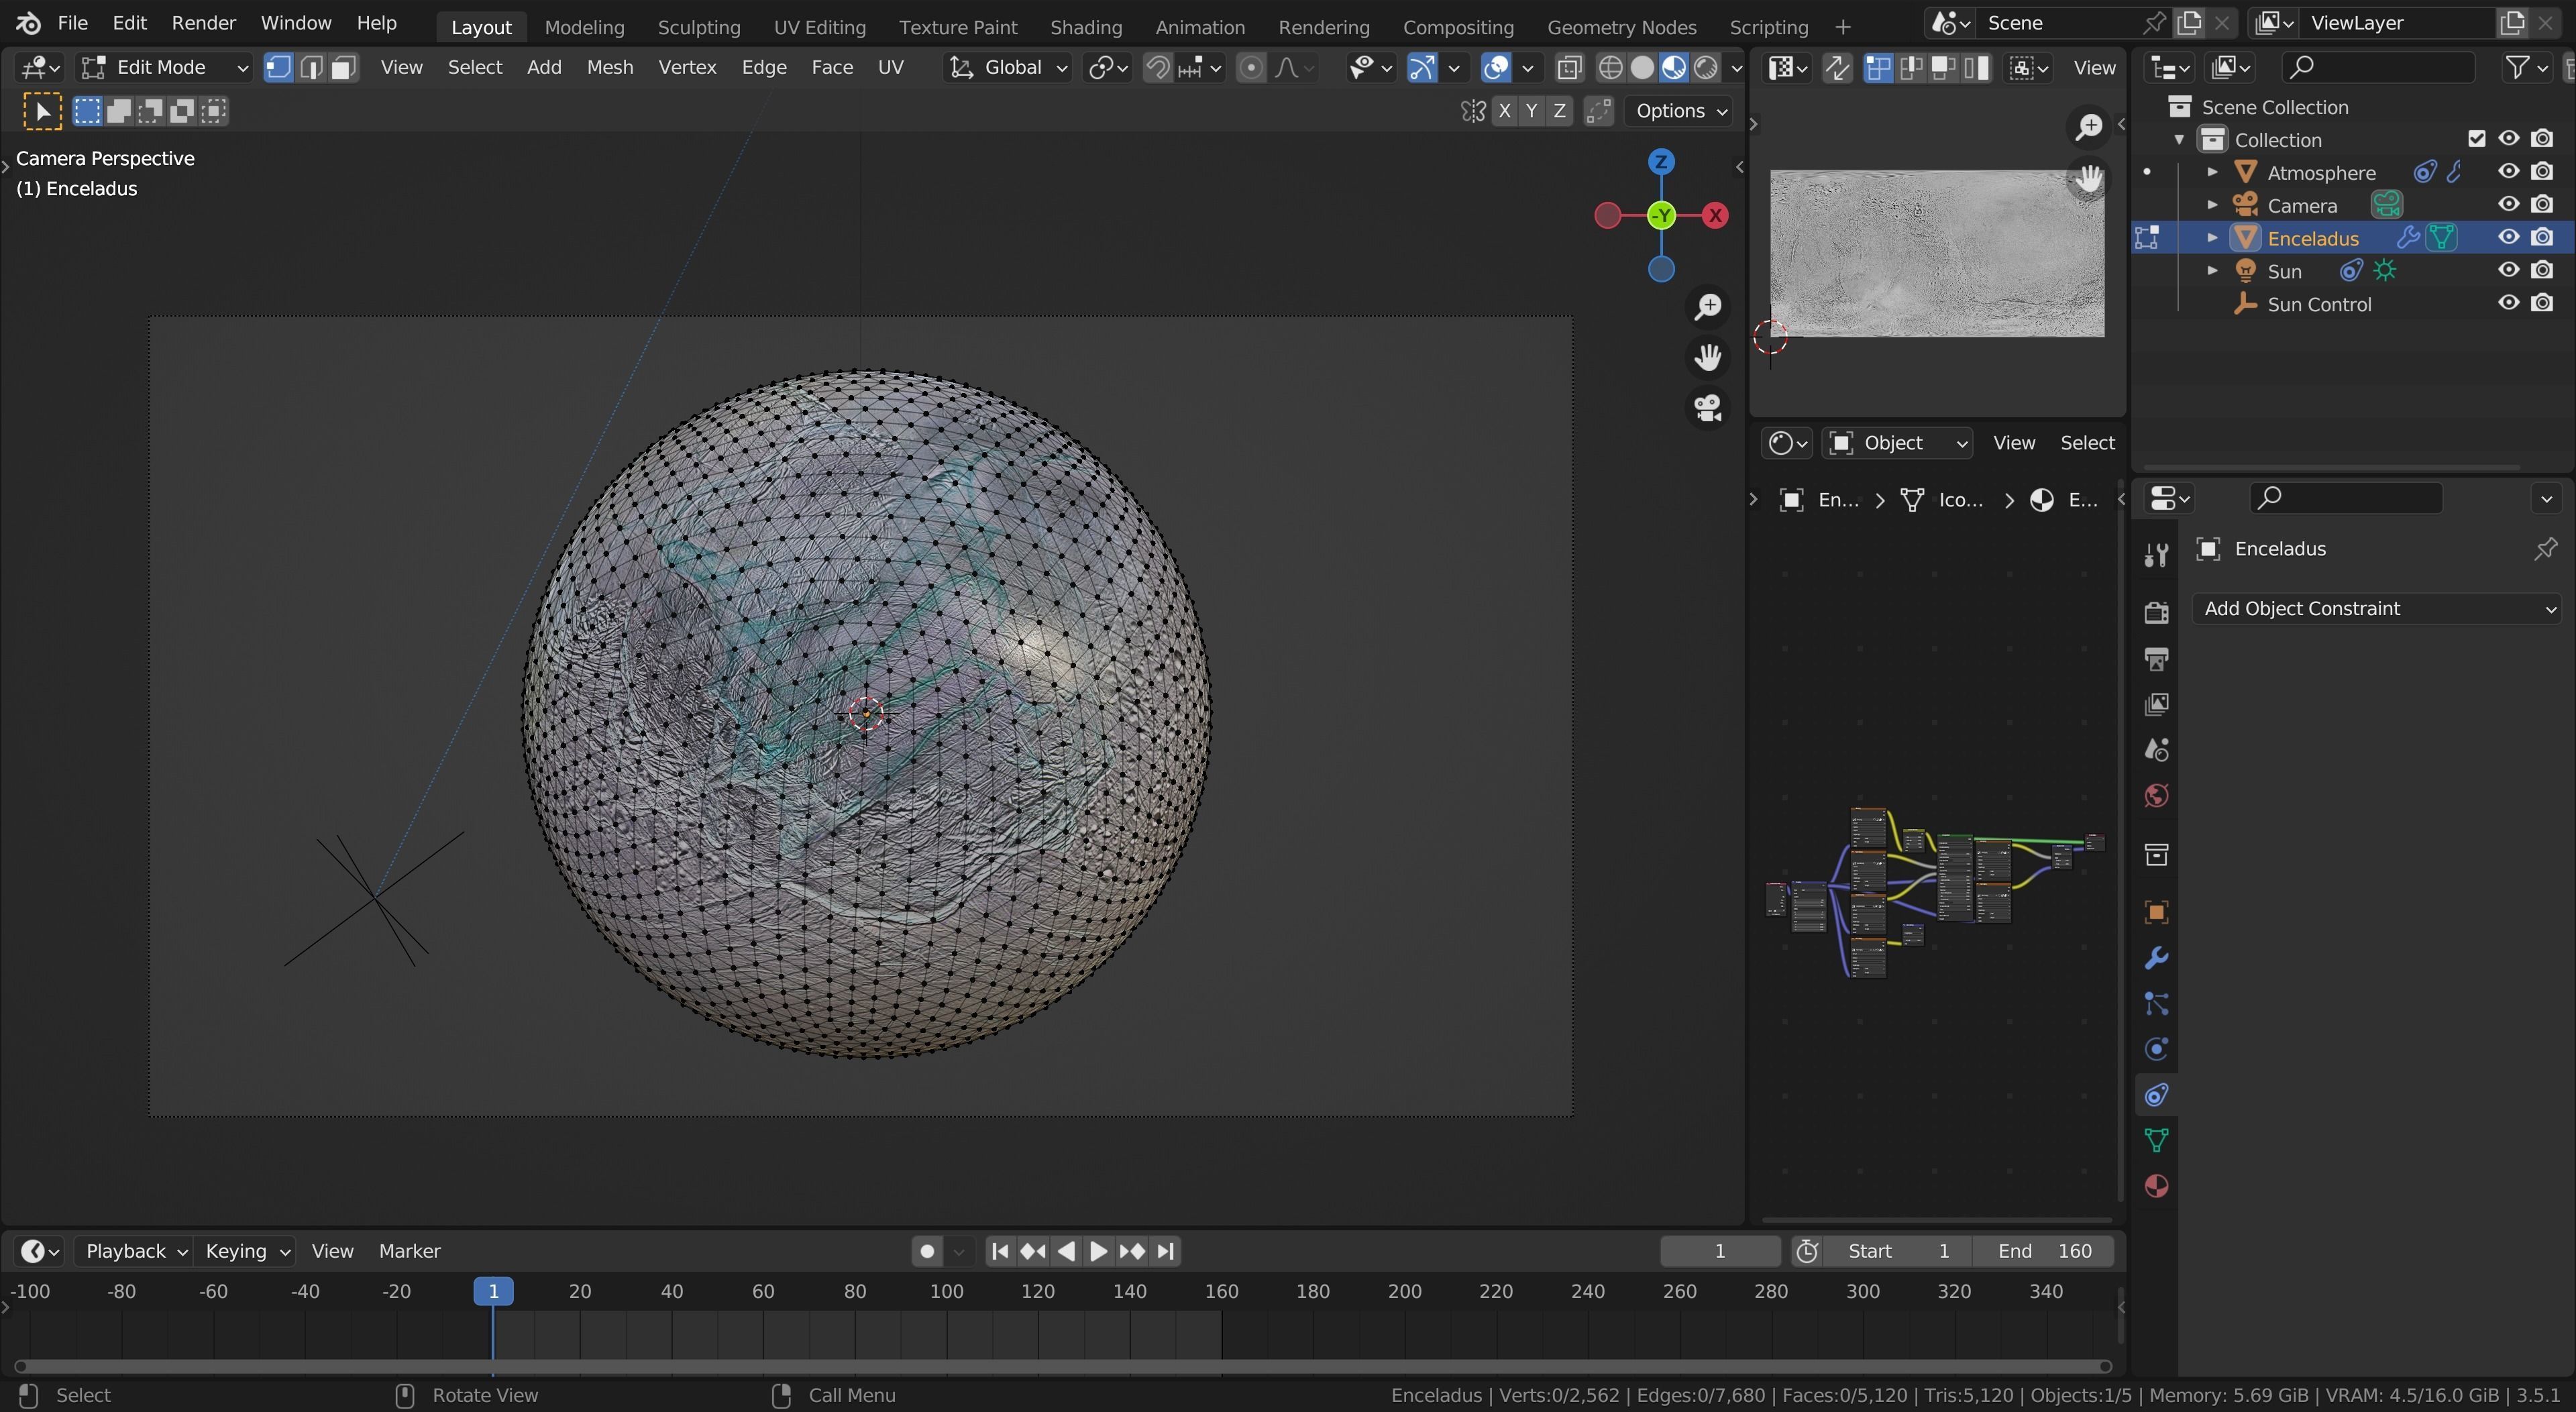Switch to Shading workspace tab

click(x=1085, y=27)
